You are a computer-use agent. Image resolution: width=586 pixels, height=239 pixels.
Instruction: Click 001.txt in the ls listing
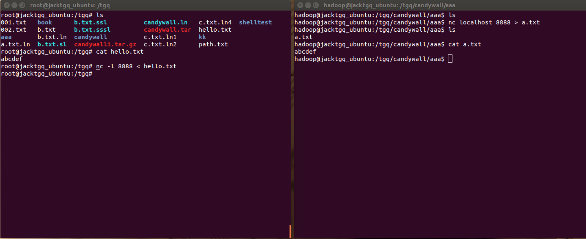coord(13,22)
